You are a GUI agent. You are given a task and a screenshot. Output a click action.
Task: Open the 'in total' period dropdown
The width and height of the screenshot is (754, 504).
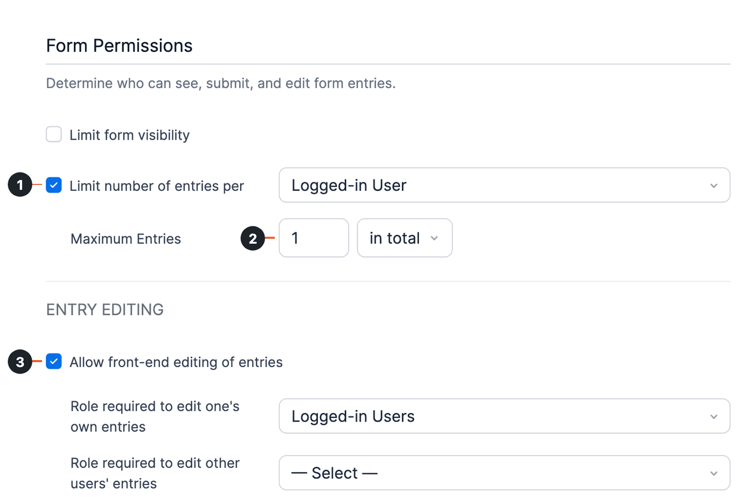(404, 238)
